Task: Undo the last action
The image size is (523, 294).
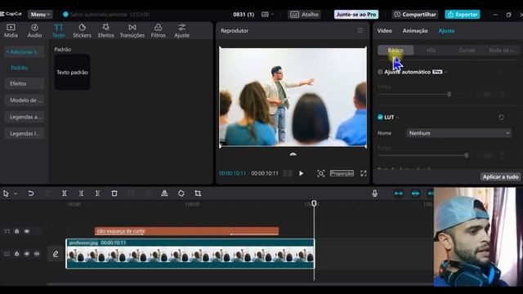Action: click(31, 194)
